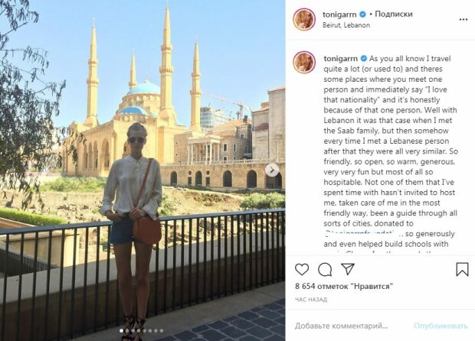
Task: Click tonigarrn avatar in post header
Action: [304, 19]
